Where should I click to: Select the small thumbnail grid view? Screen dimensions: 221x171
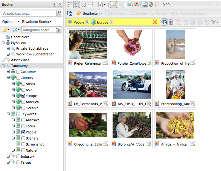click(77, 4)
